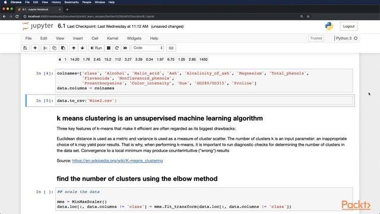Select the colnames definition code cell
Screen dimensions: 380x214
coord(204,81)
